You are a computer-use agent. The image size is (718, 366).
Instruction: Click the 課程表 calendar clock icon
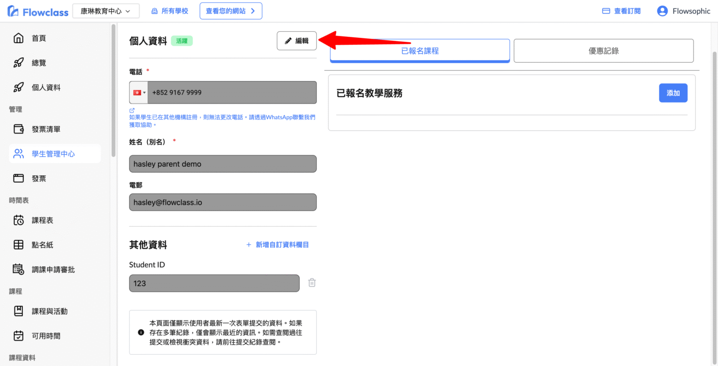[x=18, y=220]
